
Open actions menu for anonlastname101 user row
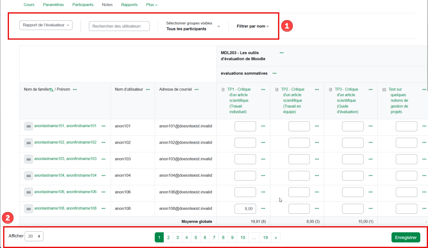point(103,126)
